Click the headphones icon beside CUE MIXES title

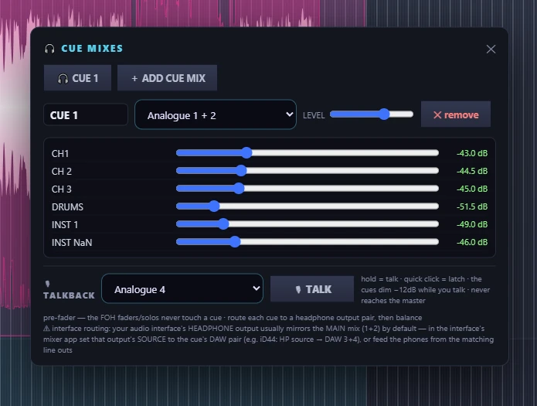49,49
